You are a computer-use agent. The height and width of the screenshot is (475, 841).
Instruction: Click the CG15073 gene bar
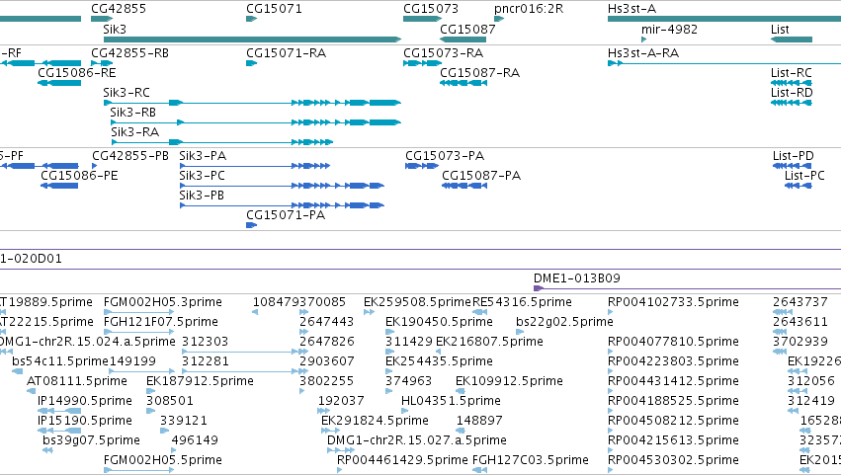pyautogui.click(x=422, y=19)
